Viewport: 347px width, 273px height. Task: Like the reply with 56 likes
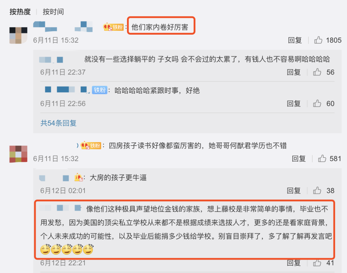coord(317,72)
